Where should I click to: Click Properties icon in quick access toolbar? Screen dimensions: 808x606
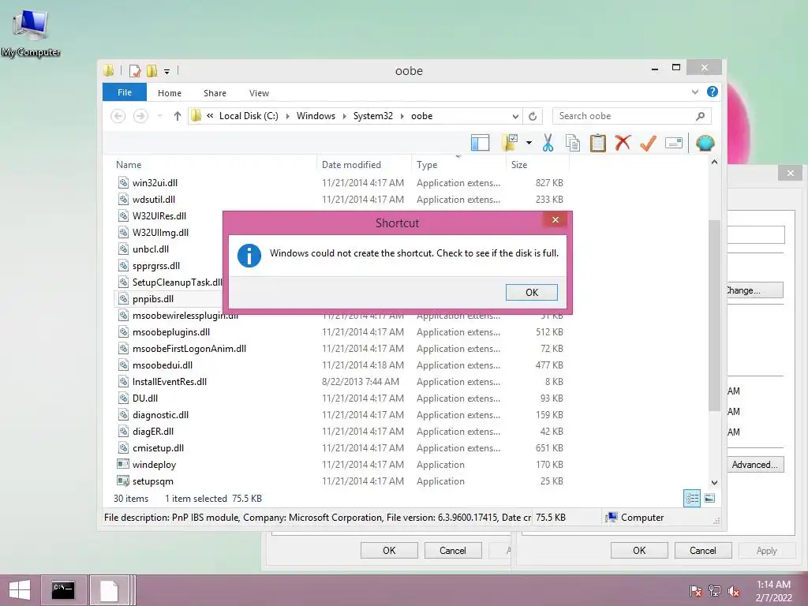click(135, 70)
